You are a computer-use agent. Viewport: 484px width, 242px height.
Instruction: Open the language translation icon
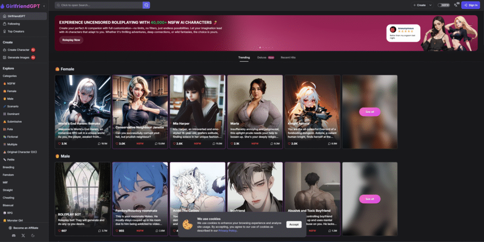point(456,5)
